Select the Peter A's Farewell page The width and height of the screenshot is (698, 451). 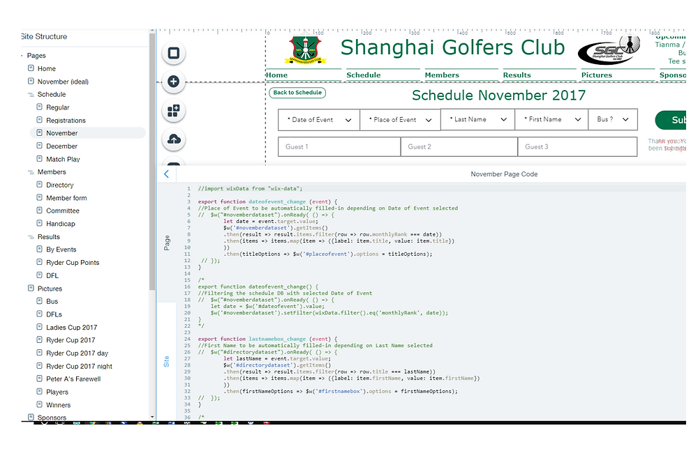pos(73,379)
